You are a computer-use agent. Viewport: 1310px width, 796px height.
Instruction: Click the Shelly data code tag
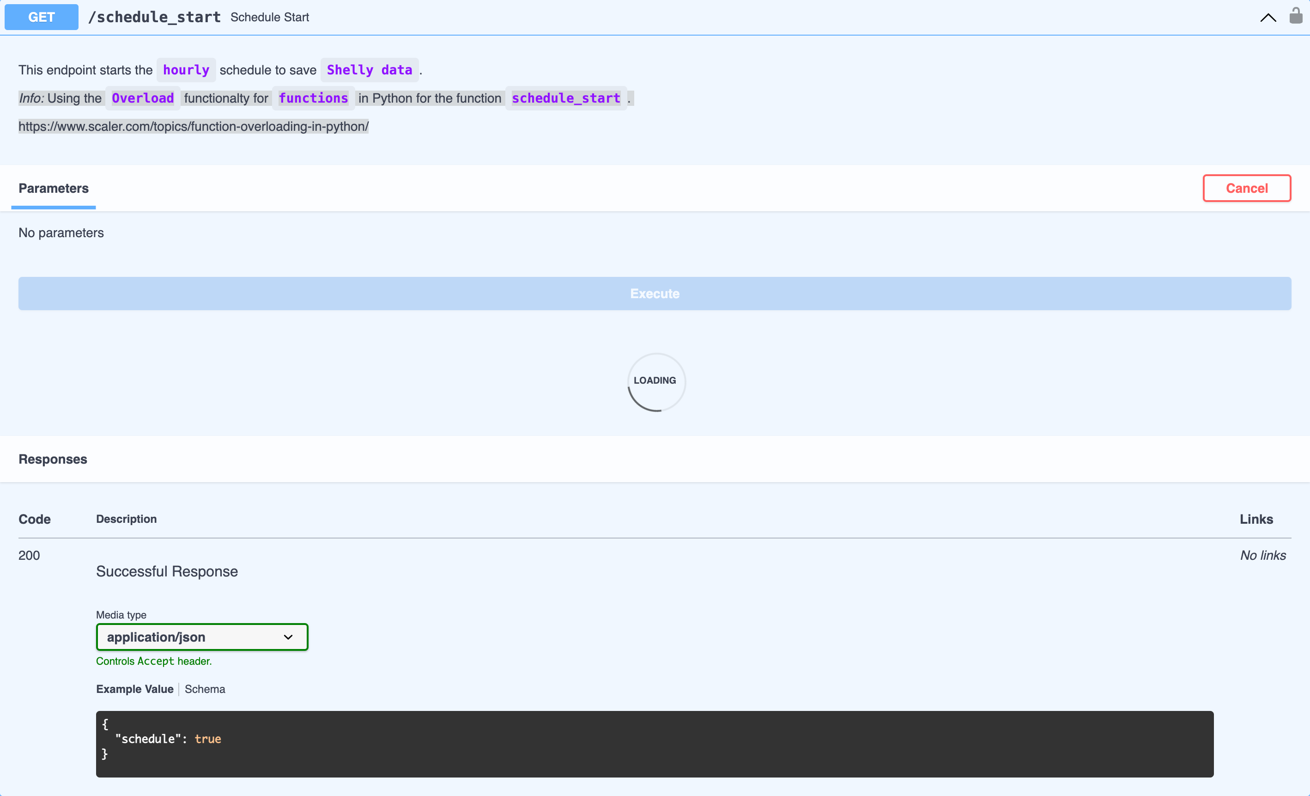[x=369, y=70]
